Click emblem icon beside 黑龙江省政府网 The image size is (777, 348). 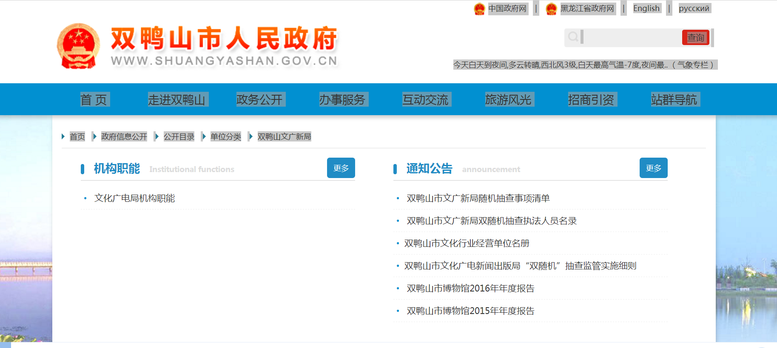pos(551,9)
